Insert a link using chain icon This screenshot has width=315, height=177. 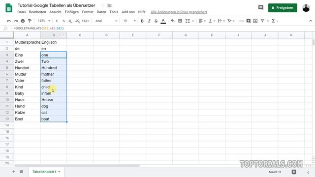tap(241, 21)
